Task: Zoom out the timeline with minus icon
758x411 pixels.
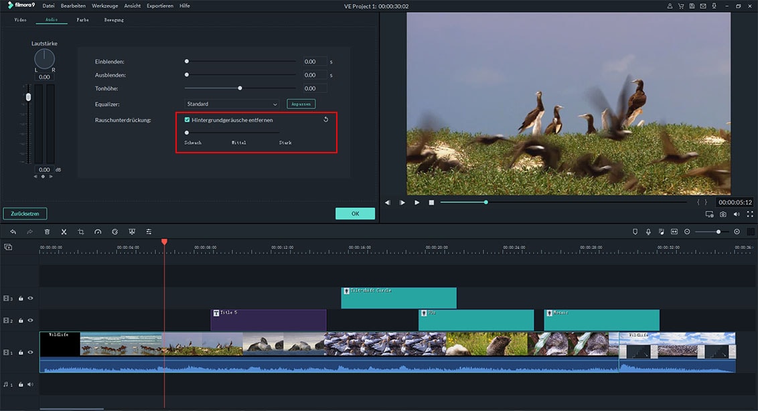Action: click(x=687, y=232)
